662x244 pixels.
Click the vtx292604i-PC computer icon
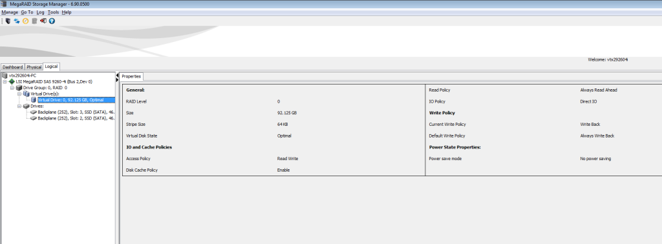click(5, 76)
